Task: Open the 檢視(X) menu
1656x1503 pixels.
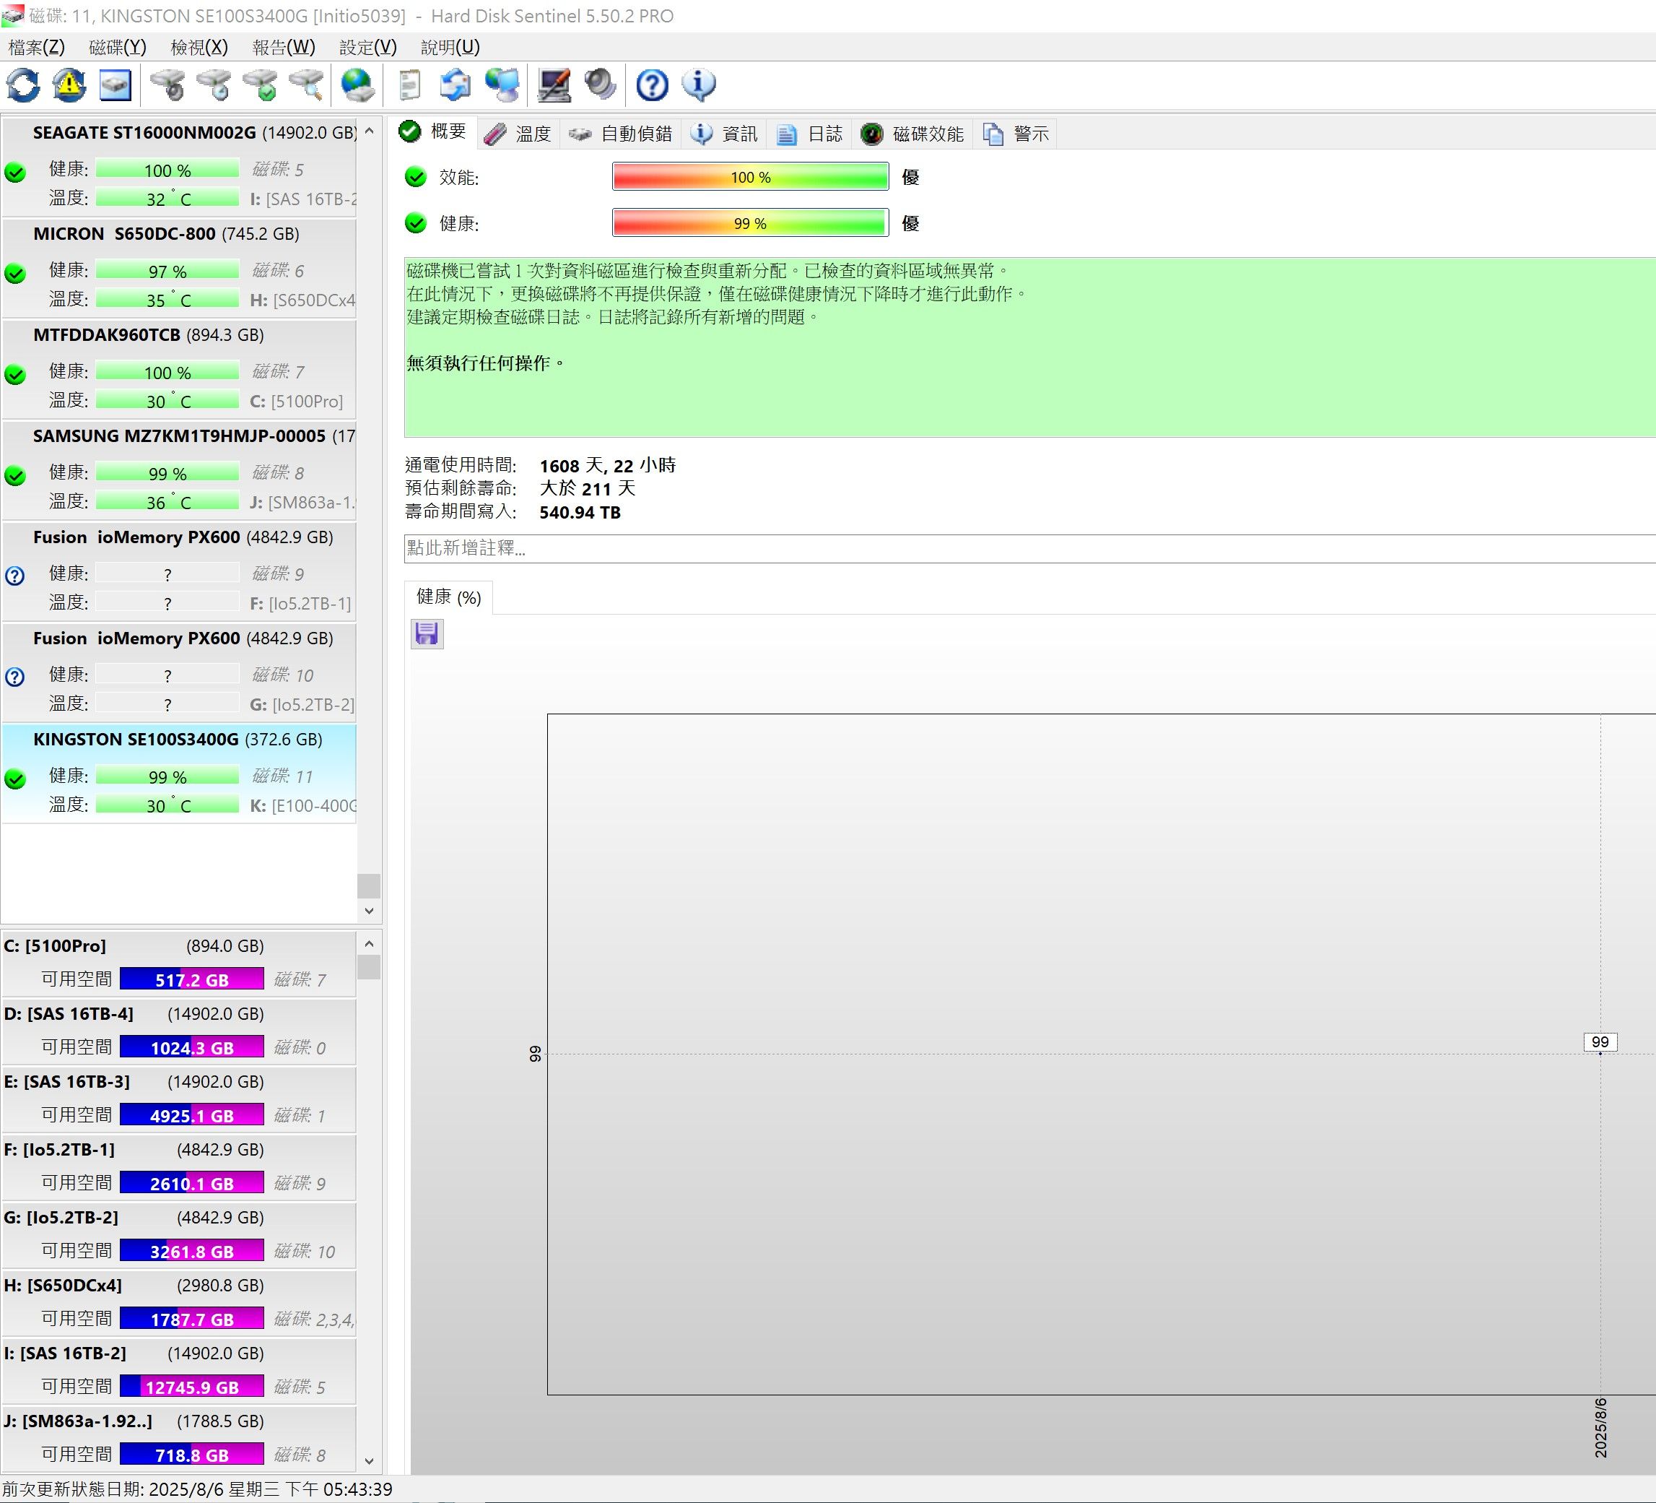Action: 200,47
